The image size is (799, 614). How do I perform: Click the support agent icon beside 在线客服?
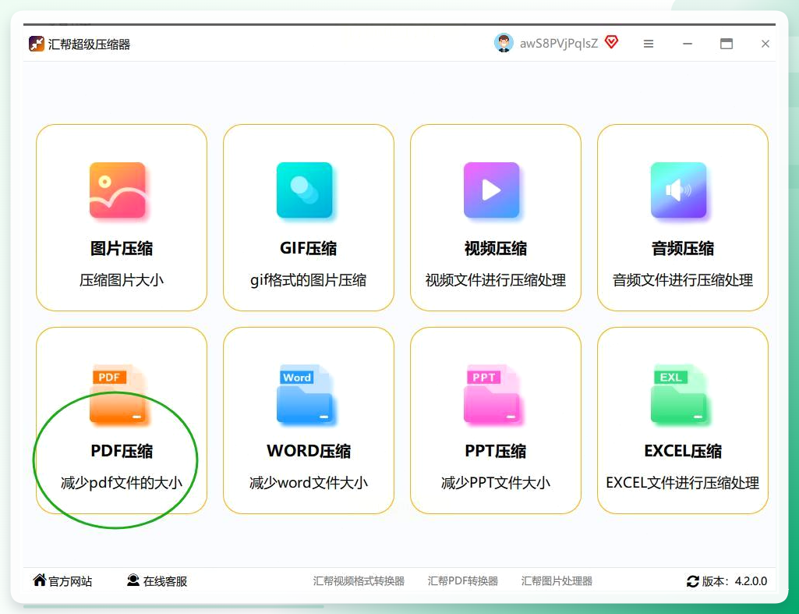[x=133, y=580]
